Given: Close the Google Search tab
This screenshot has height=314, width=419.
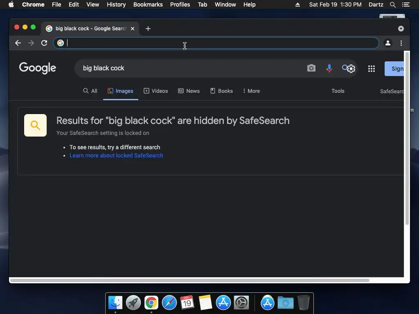Looking at the screenshot, I should click(133, 29).
